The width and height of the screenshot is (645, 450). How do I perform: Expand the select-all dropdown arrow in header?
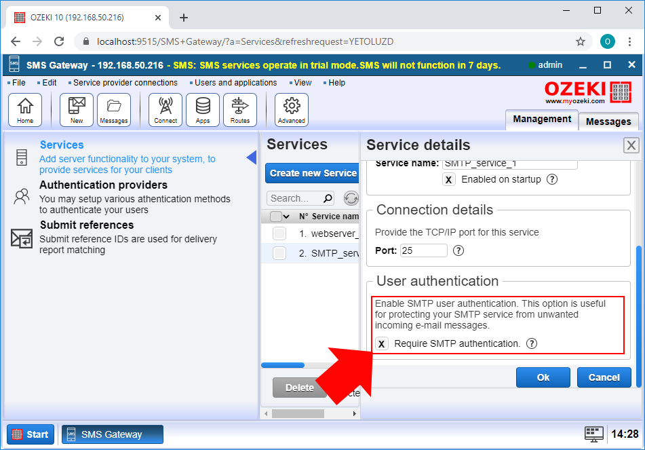(x=286, y=217)
